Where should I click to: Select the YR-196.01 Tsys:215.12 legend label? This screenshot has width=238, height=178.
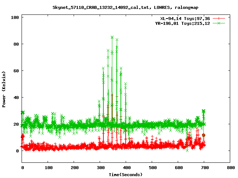pyautogui.click(x=183, y=23)
